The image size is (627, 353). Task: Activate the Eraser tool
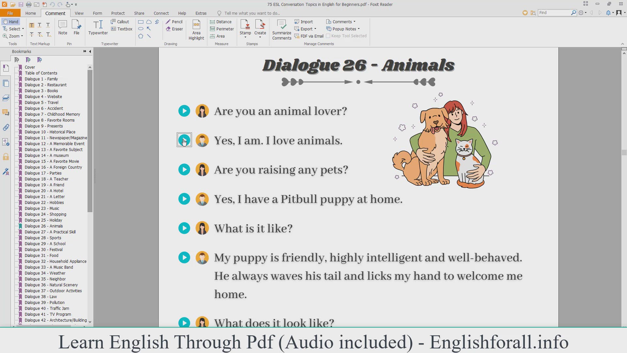coord(174,29)
